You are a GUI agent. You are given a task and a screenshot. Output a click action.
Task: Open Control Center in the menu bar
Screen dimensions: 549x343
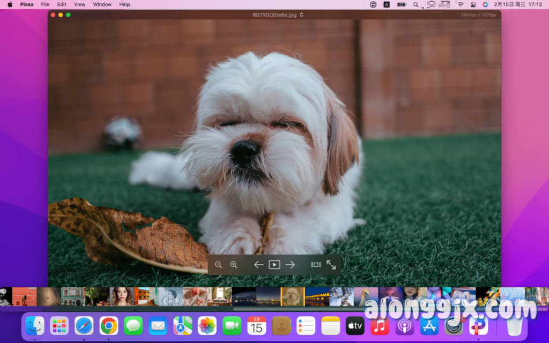(x=472, y=4)
